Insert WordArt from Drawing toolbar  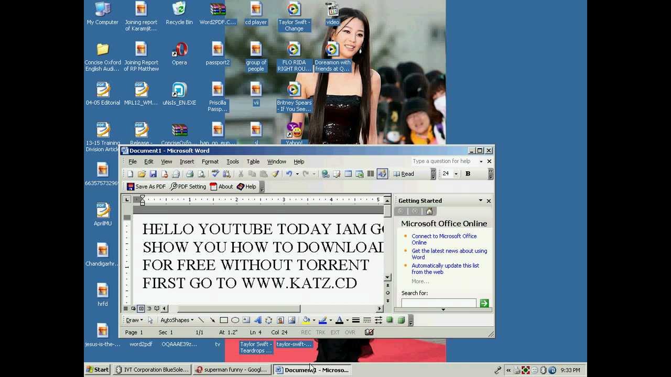tap(257, 320)
